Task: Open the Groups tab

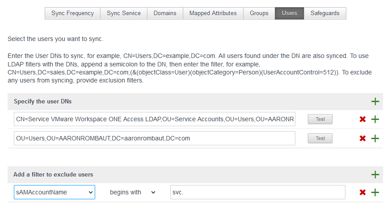Action: coord(259,13)
